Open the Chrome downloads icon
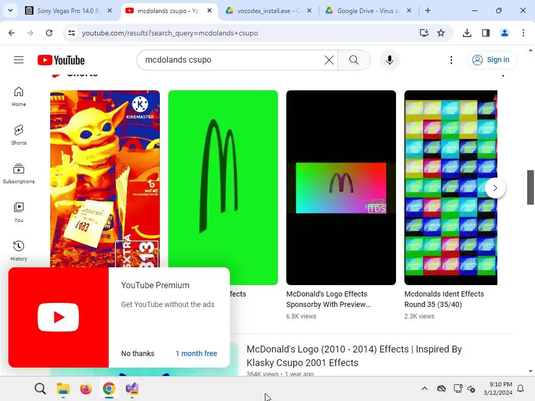 point(467,33)
